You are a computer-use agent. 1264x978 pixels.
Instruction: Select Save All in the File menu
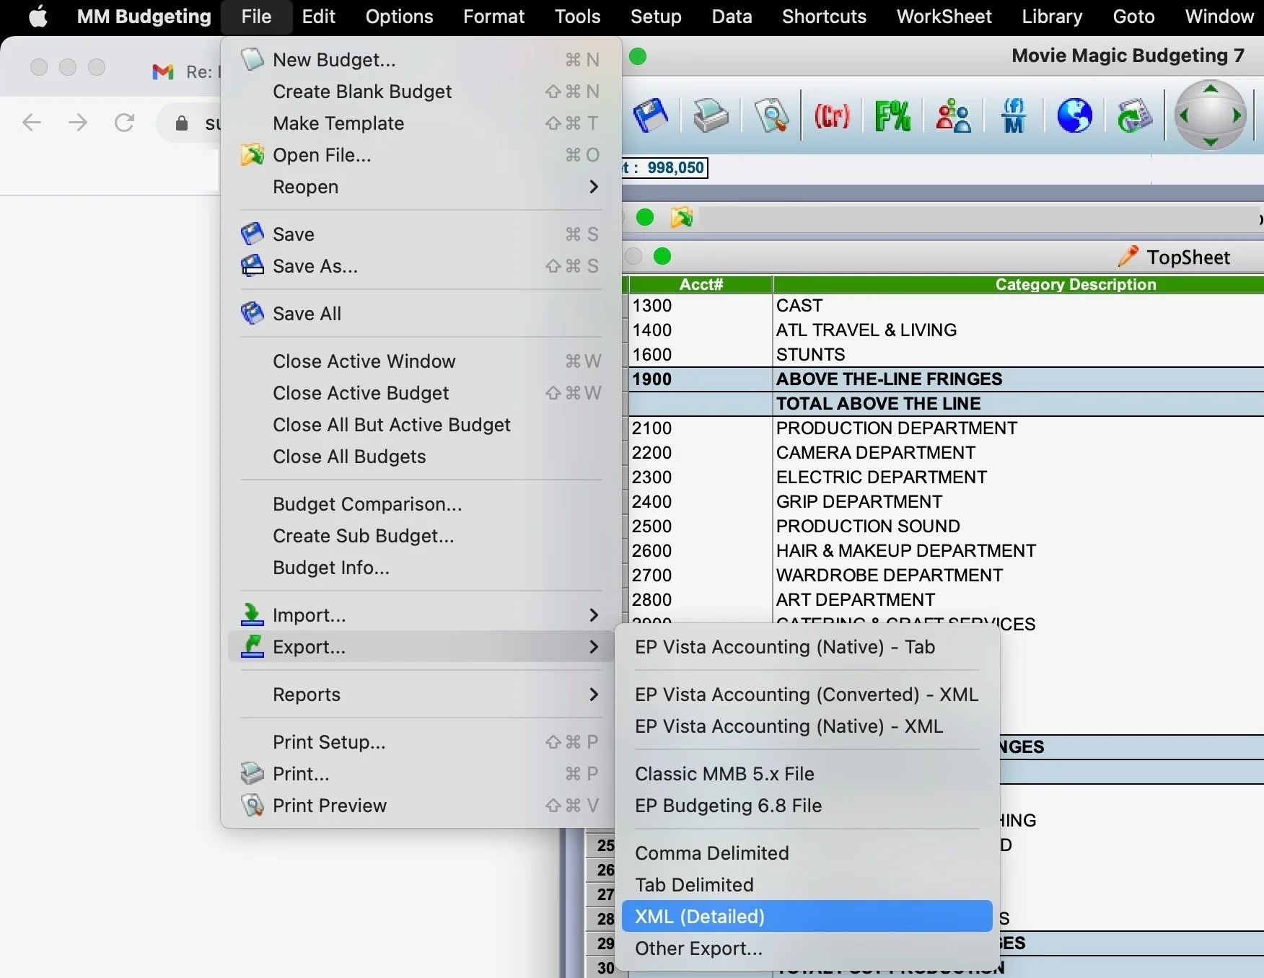point(421,314)
